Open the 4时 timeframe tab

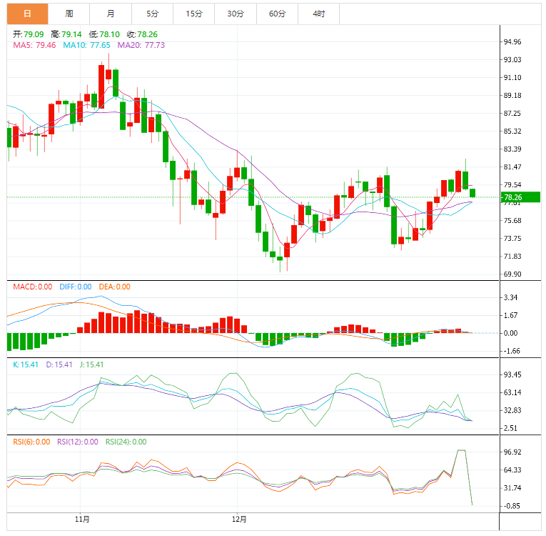(319, 14)
